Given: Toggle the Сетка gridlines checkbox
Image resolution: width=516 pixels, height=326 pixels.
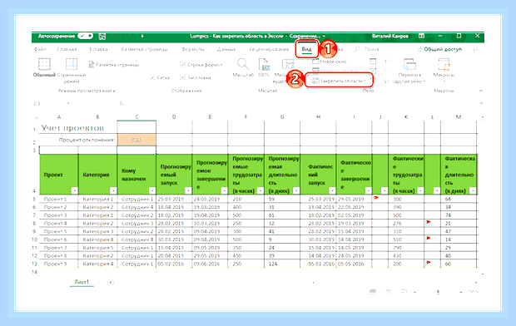Looking at the screenshot, I should pyautogui.click(x=152, y=77).
